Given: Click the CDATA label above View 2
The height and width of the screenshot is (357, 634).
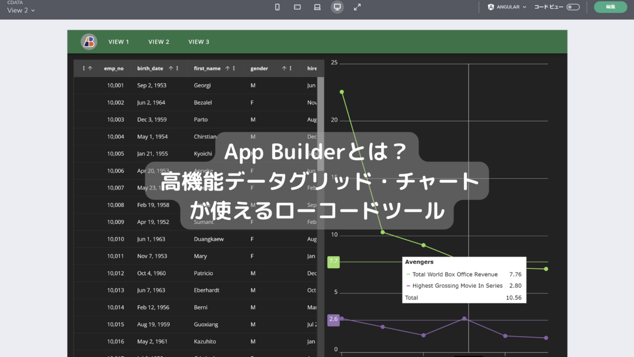Looking at the screenshot, I should pyautogui.click(x=14, y=3).
